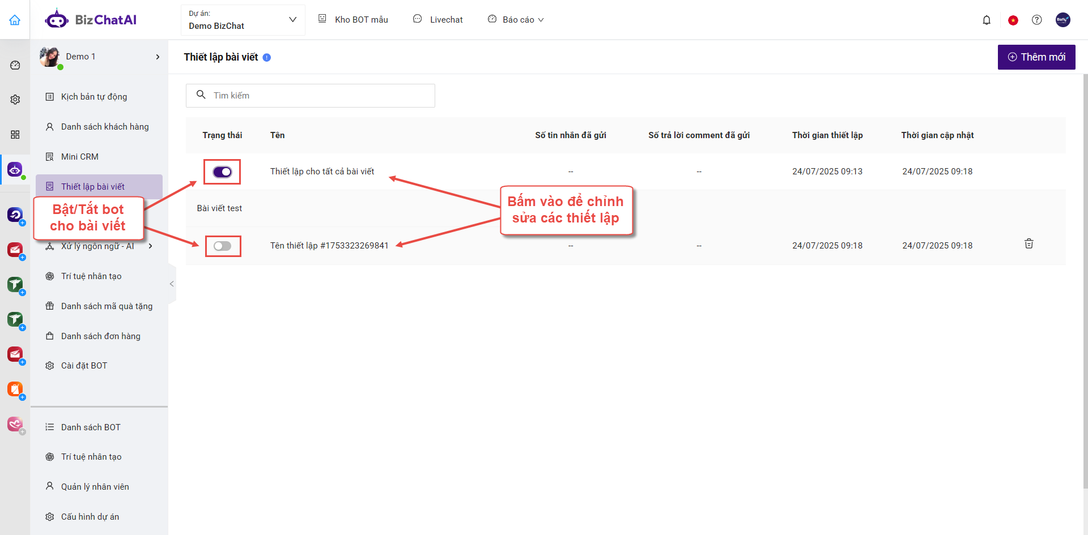The width and height of the screenshot is (1088, 535).
Task: Open Livechat in top navigation
Action: [x=446, y=20]
